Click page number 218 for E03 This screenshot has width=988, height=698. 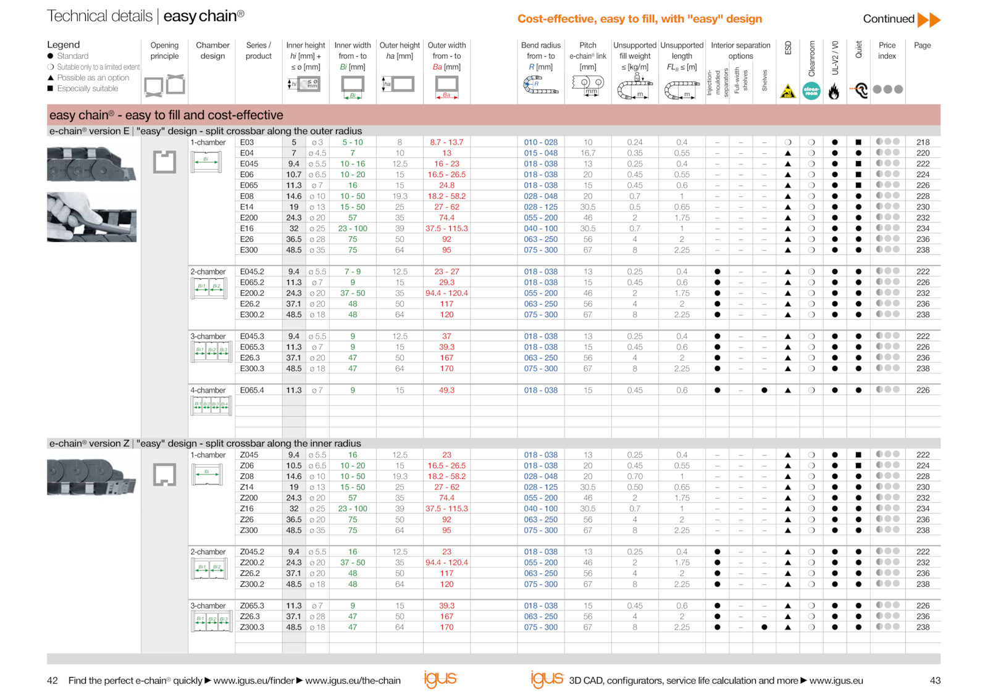[923, 143]
